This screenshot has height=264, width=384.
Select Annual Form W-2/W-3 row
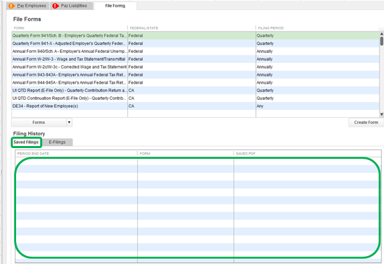click(196, 59)
